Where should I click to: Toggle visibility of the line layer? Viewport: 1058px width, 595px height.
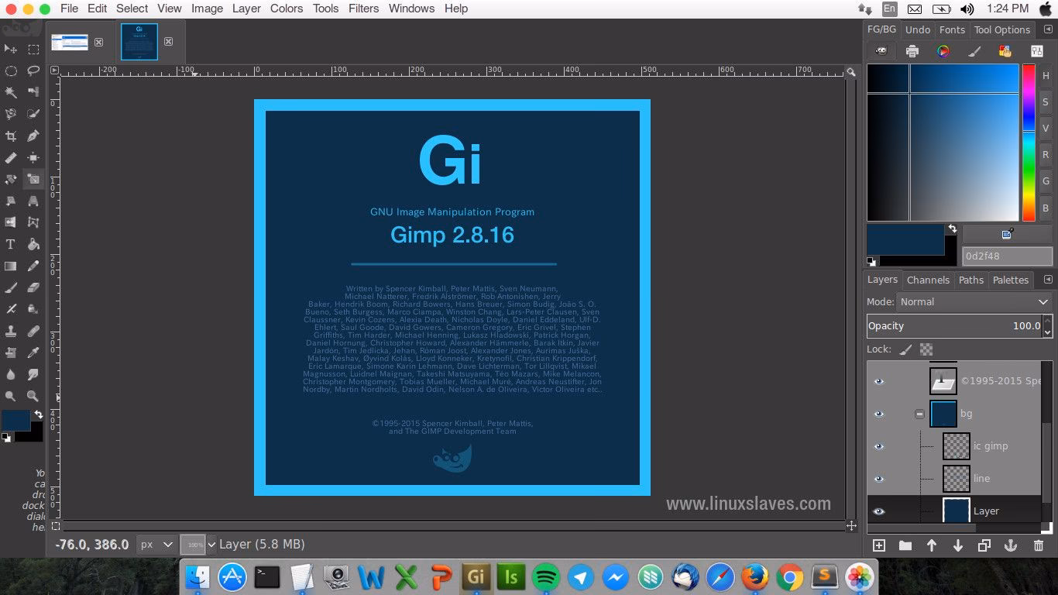click(x=879, y=478)
